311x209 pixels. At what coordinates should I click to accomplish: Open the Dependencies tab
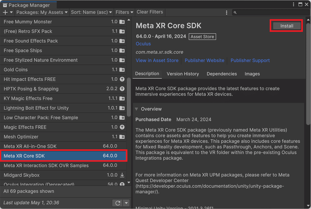[x=222, y=74]
